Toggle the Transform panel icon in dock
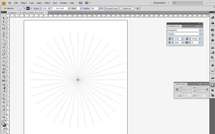The width and height of the screenshot is (215, 134). (212, 85)
